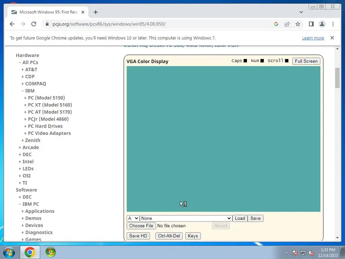This screenshot has width=345, height=259.
Task: Open a new browser tab
Action: pyautogui.click(x=95, y=12)
